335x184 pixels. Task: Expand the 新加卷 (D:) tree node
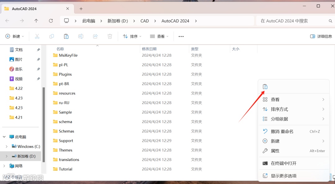point(7,156)
